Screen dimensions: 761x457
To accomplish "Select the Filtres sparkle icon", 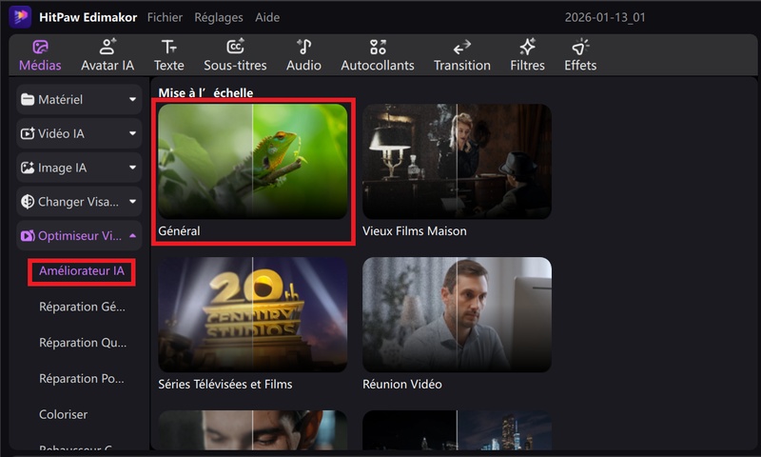I will pos(528,47).
